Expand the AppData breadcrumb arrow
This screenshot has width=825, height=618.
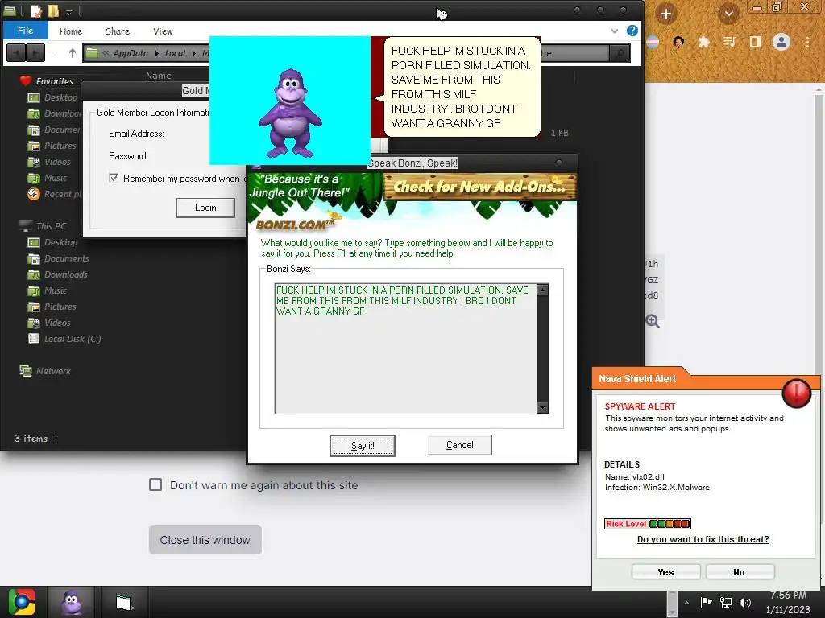[x=157, y=53]
